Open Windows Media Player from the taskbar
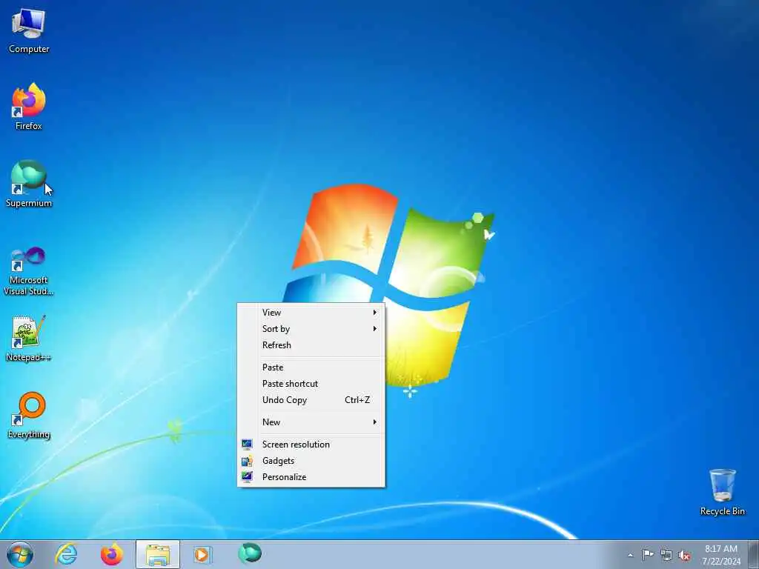This screenshot has width=759, height=569. 202,554
